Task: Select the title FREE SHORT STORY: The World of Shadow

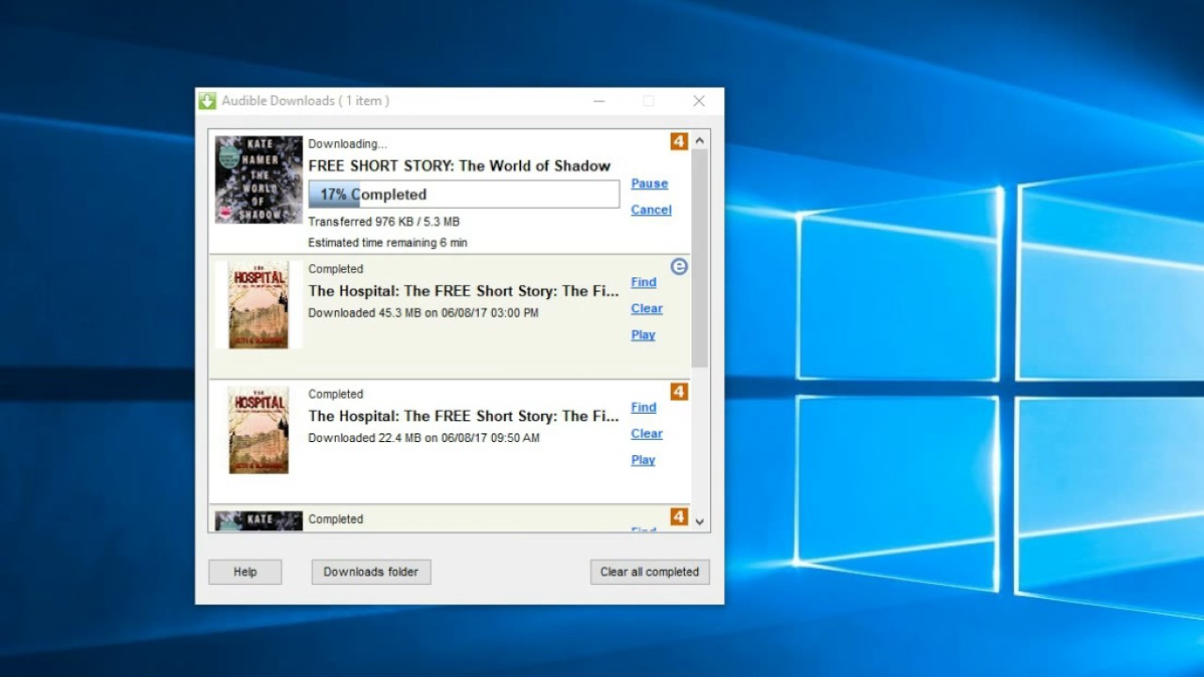Action: [459, 165]
